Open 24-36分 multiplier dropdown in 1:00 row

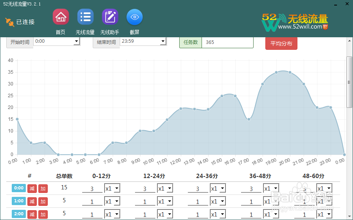tap(218, 201)
